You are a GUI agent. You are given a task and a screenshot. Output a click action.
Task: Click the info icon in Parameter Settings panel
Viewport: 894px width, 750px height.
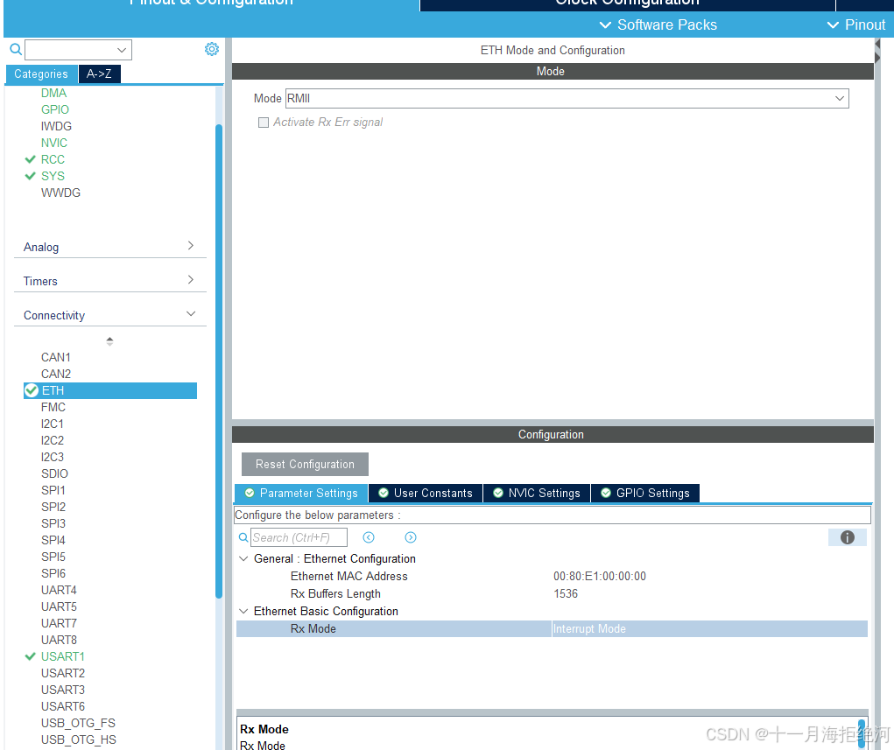[x=846, y=536]
